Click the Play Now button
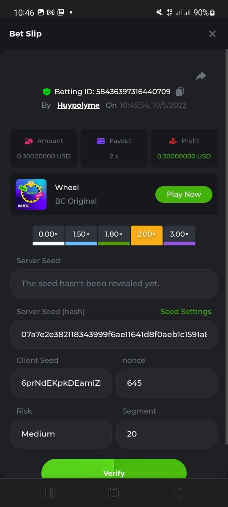The width and height of the screenshot is (228, 507). 184,194
